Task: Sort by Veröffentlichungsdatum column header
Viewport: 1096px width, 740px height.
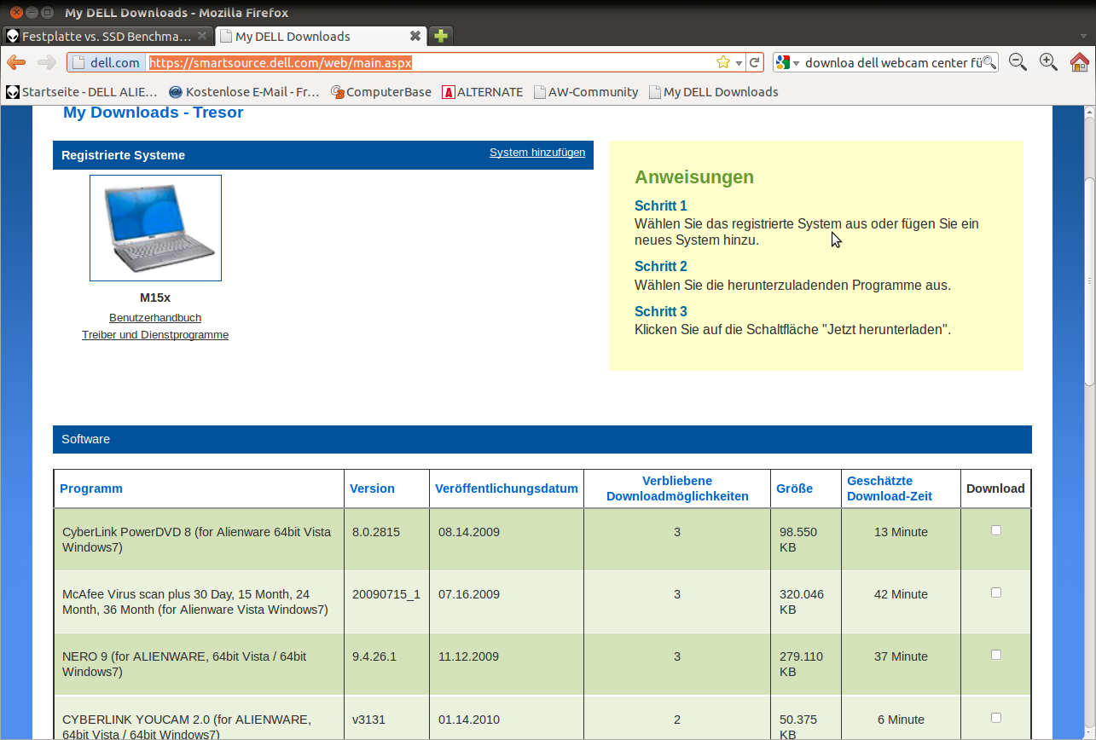Action: coord(507,489)
